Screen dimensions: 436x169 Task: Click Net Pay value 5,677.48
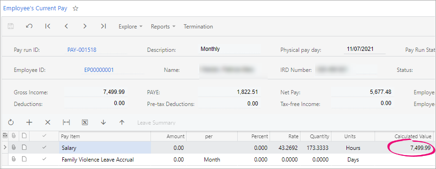pos(362,92)
